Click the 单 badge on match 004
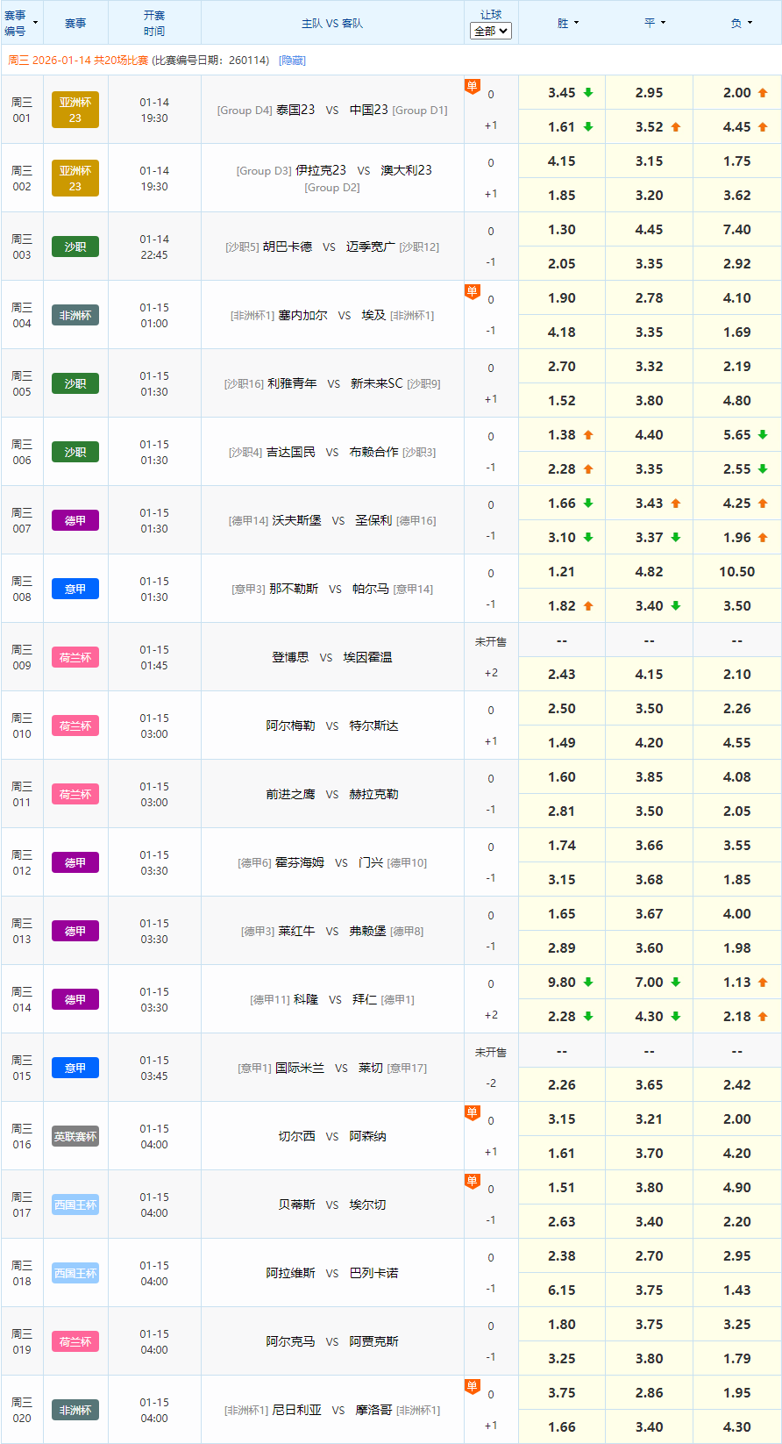The width and height of the screenshot is (782, 1444). coord(473,291)
